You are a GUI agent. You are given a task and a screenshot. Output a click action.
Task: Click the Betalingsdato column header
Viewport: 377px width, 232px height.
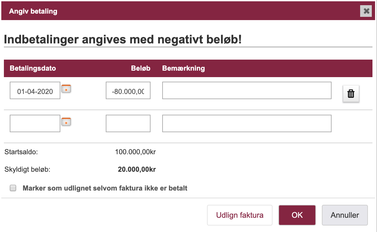tap(33, 68)
